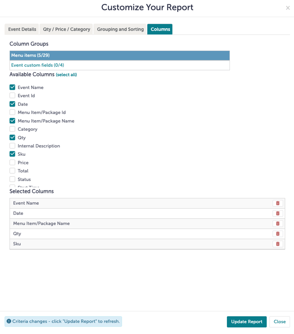Toggle the Internal Description checkbox
The image size is (294, 334).
coord(12,146)
